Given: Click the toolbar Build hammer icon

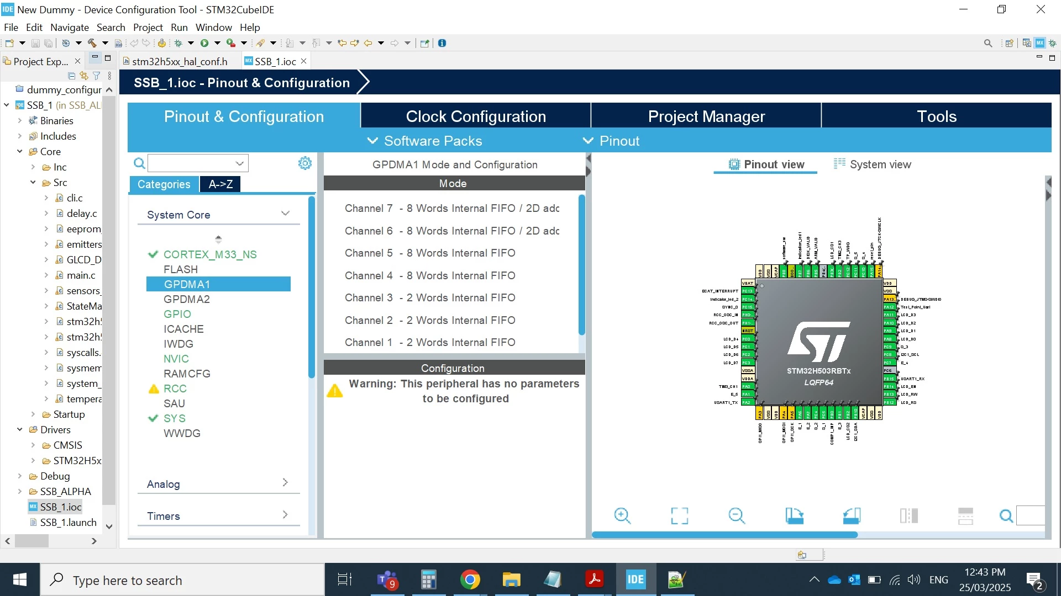Looking at the screenshot, I should point(92,43).
